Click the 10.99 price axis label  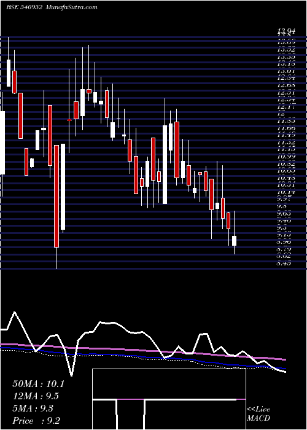pos(286,156)
